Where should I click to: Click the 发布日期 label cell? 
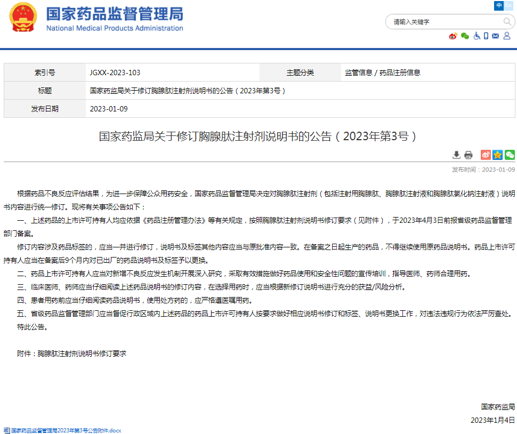(x=45, y=109)
